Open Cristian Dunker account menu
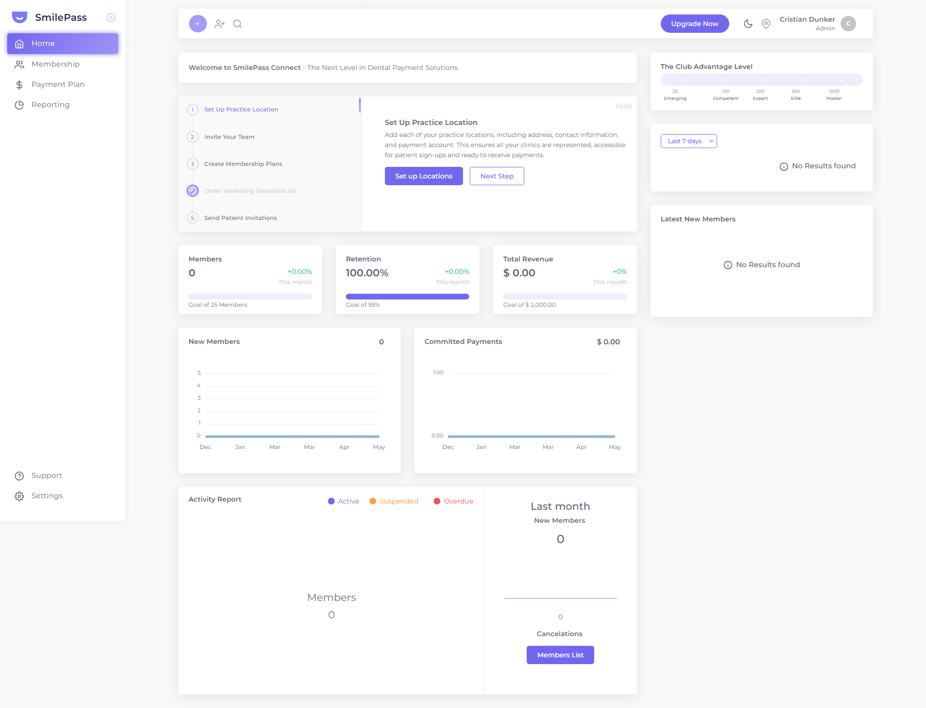Screen dimensions: 926x708 [807, 24]
